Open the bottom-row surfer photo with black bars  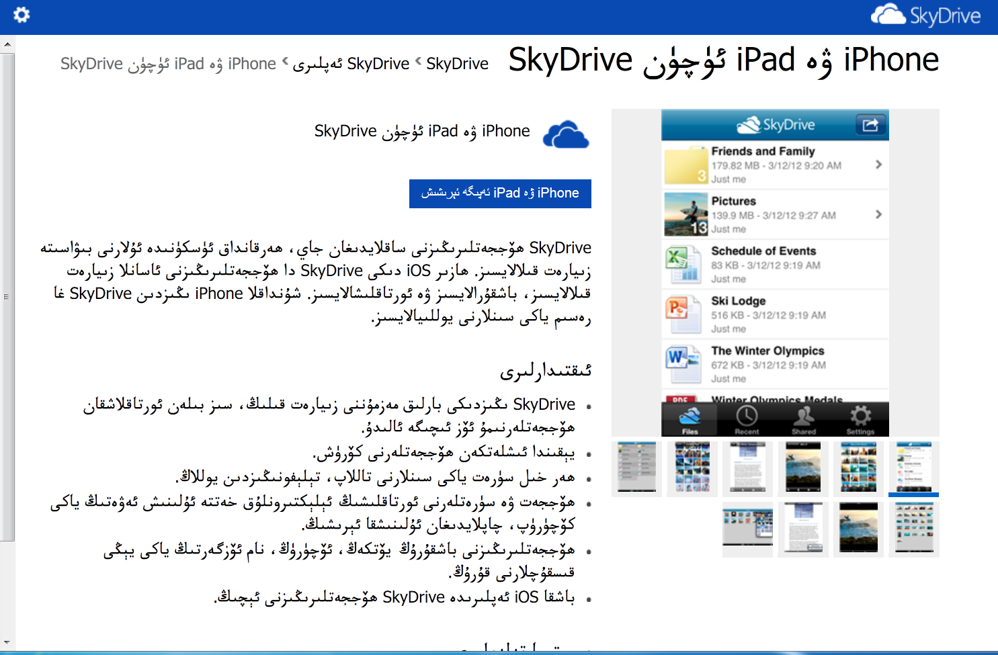click(858, 529)
